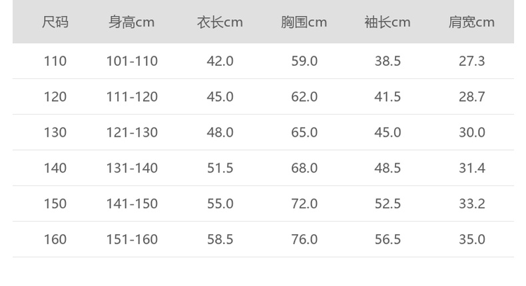Click chest value 72.0

[x=304, y=204]
